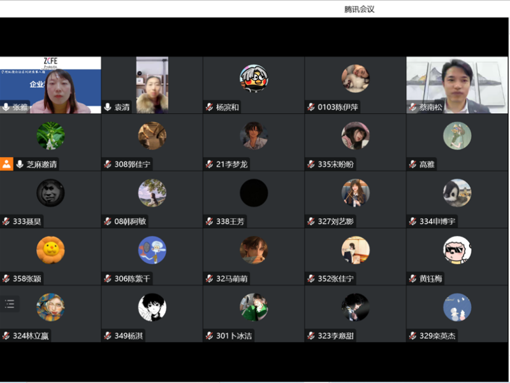Click the orange flower avatar of 358张颖
Screen dimensions: 510x383
50,250
